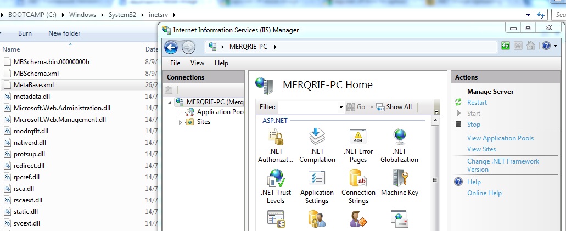Open .NET Authorization feature icon
The image size is (566, 231).
click(x=276, y=137)
